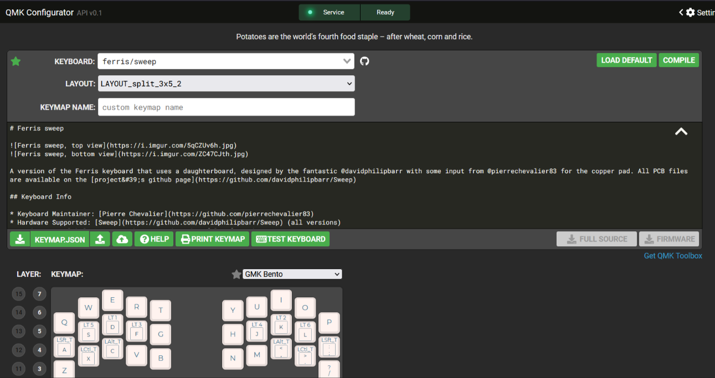Screen dimensions: 715x378
Task: Select the LAlt_T comma key
Action: [x=281, y=349]
